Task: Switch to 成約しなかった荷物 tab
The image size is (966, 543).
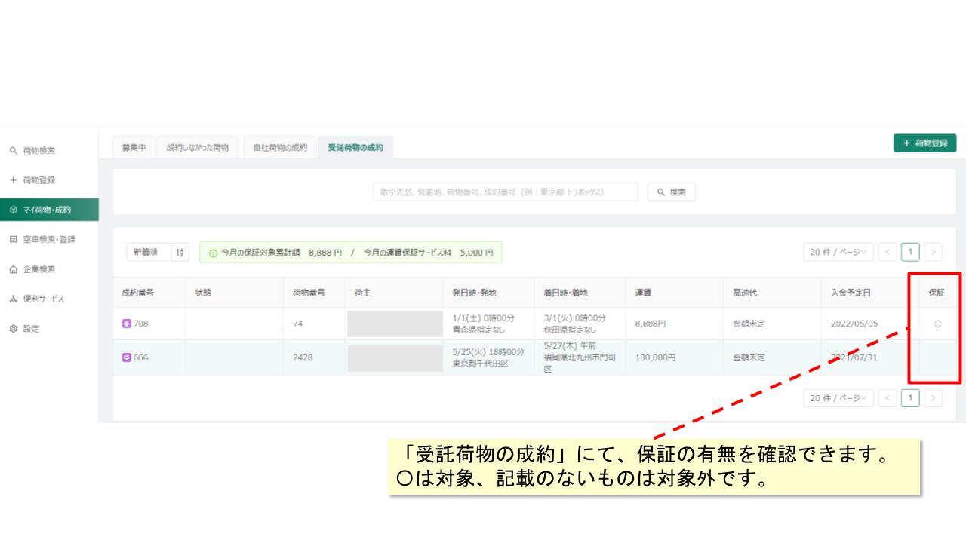Action: pyautogui.click(x=197, y=147)
